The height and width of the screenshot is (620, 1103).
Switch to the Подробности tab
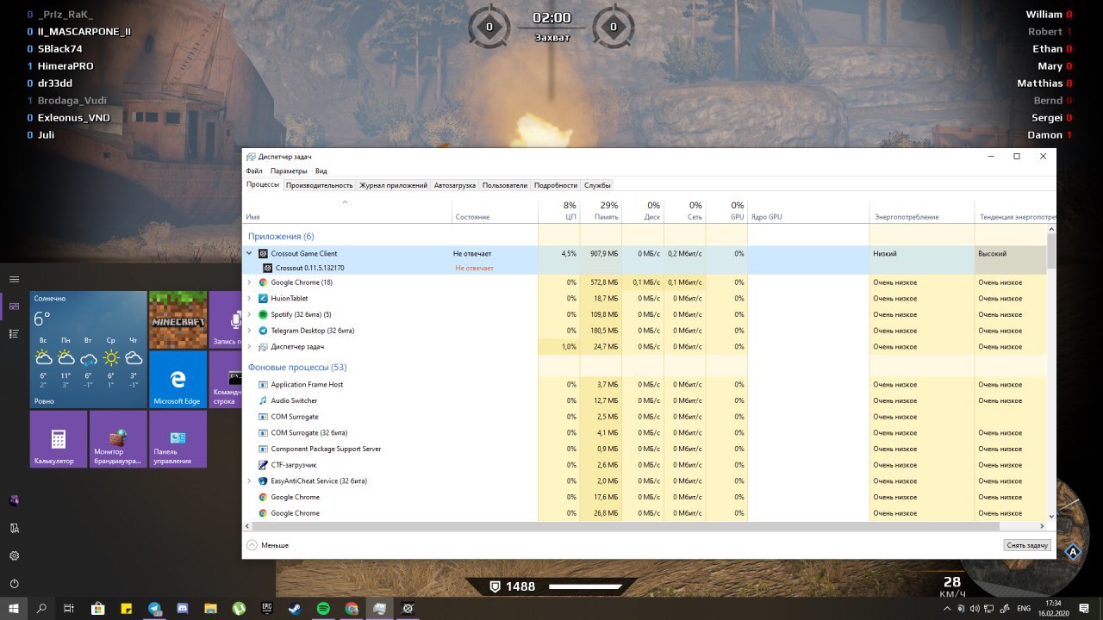point(556,185)
